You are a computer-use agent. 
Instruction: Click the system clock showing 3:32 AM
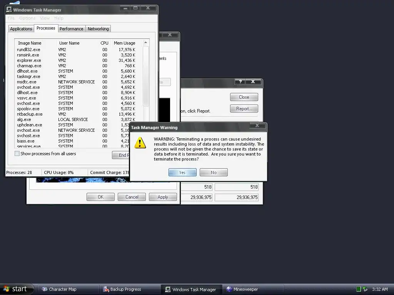tap(380, 289)
